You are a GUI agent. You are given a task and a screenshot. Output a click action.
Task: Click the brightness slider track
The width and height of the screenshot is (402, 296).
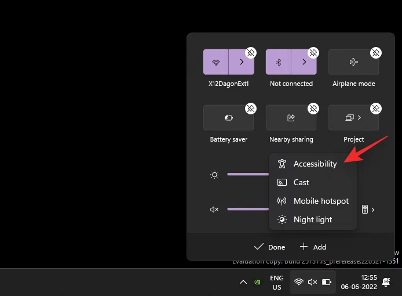(x=246, y=174)
